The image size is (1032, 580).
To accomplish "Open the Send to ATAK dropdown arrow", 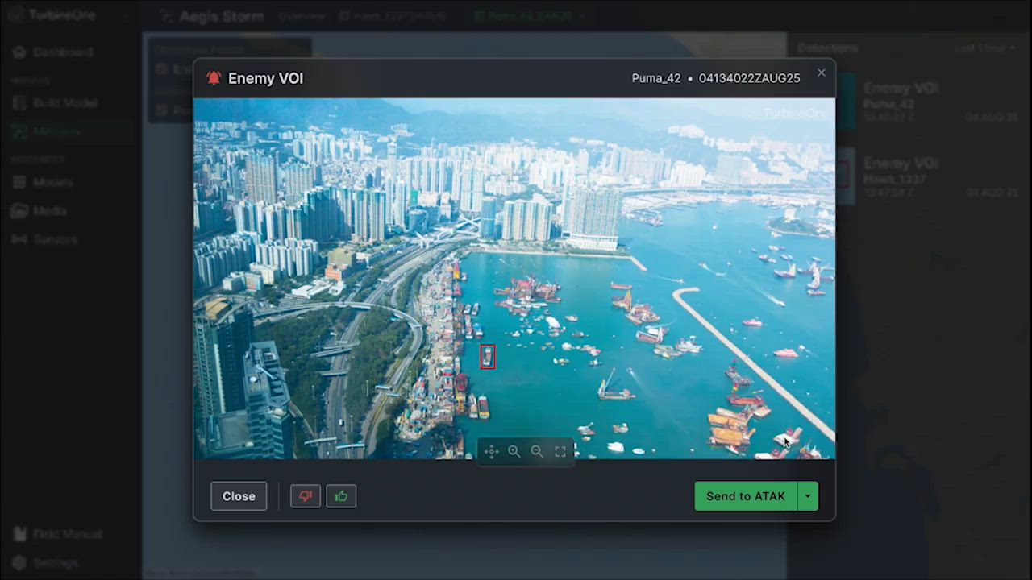I will coord(808,496).
